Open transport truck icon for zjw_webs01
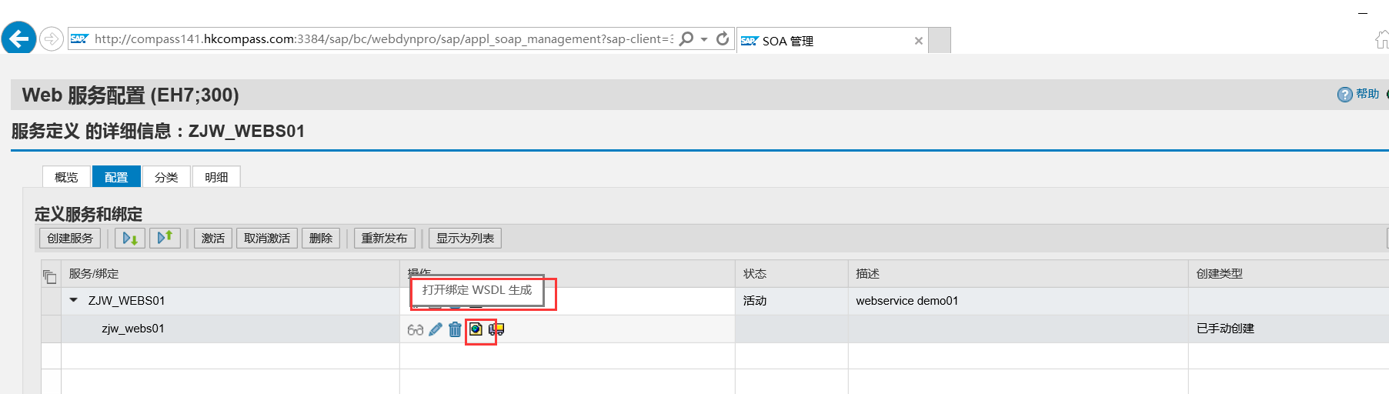 pyautogui.click(x=496, y=329)
